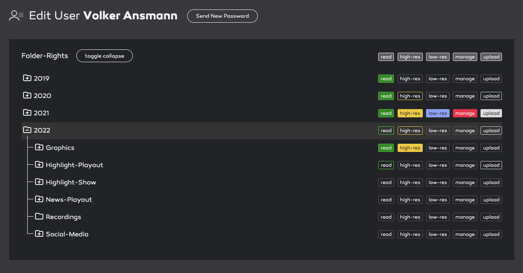Expand the 2021 folder
The height and width of the screenshot is (273, 523).
tap(27, 112)
